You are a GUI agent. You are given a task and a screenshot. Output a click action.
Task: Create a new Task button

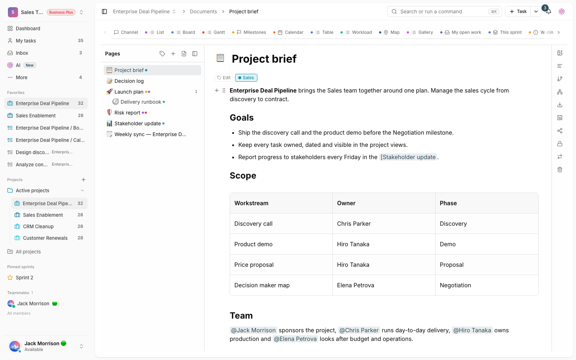point(518,12)
